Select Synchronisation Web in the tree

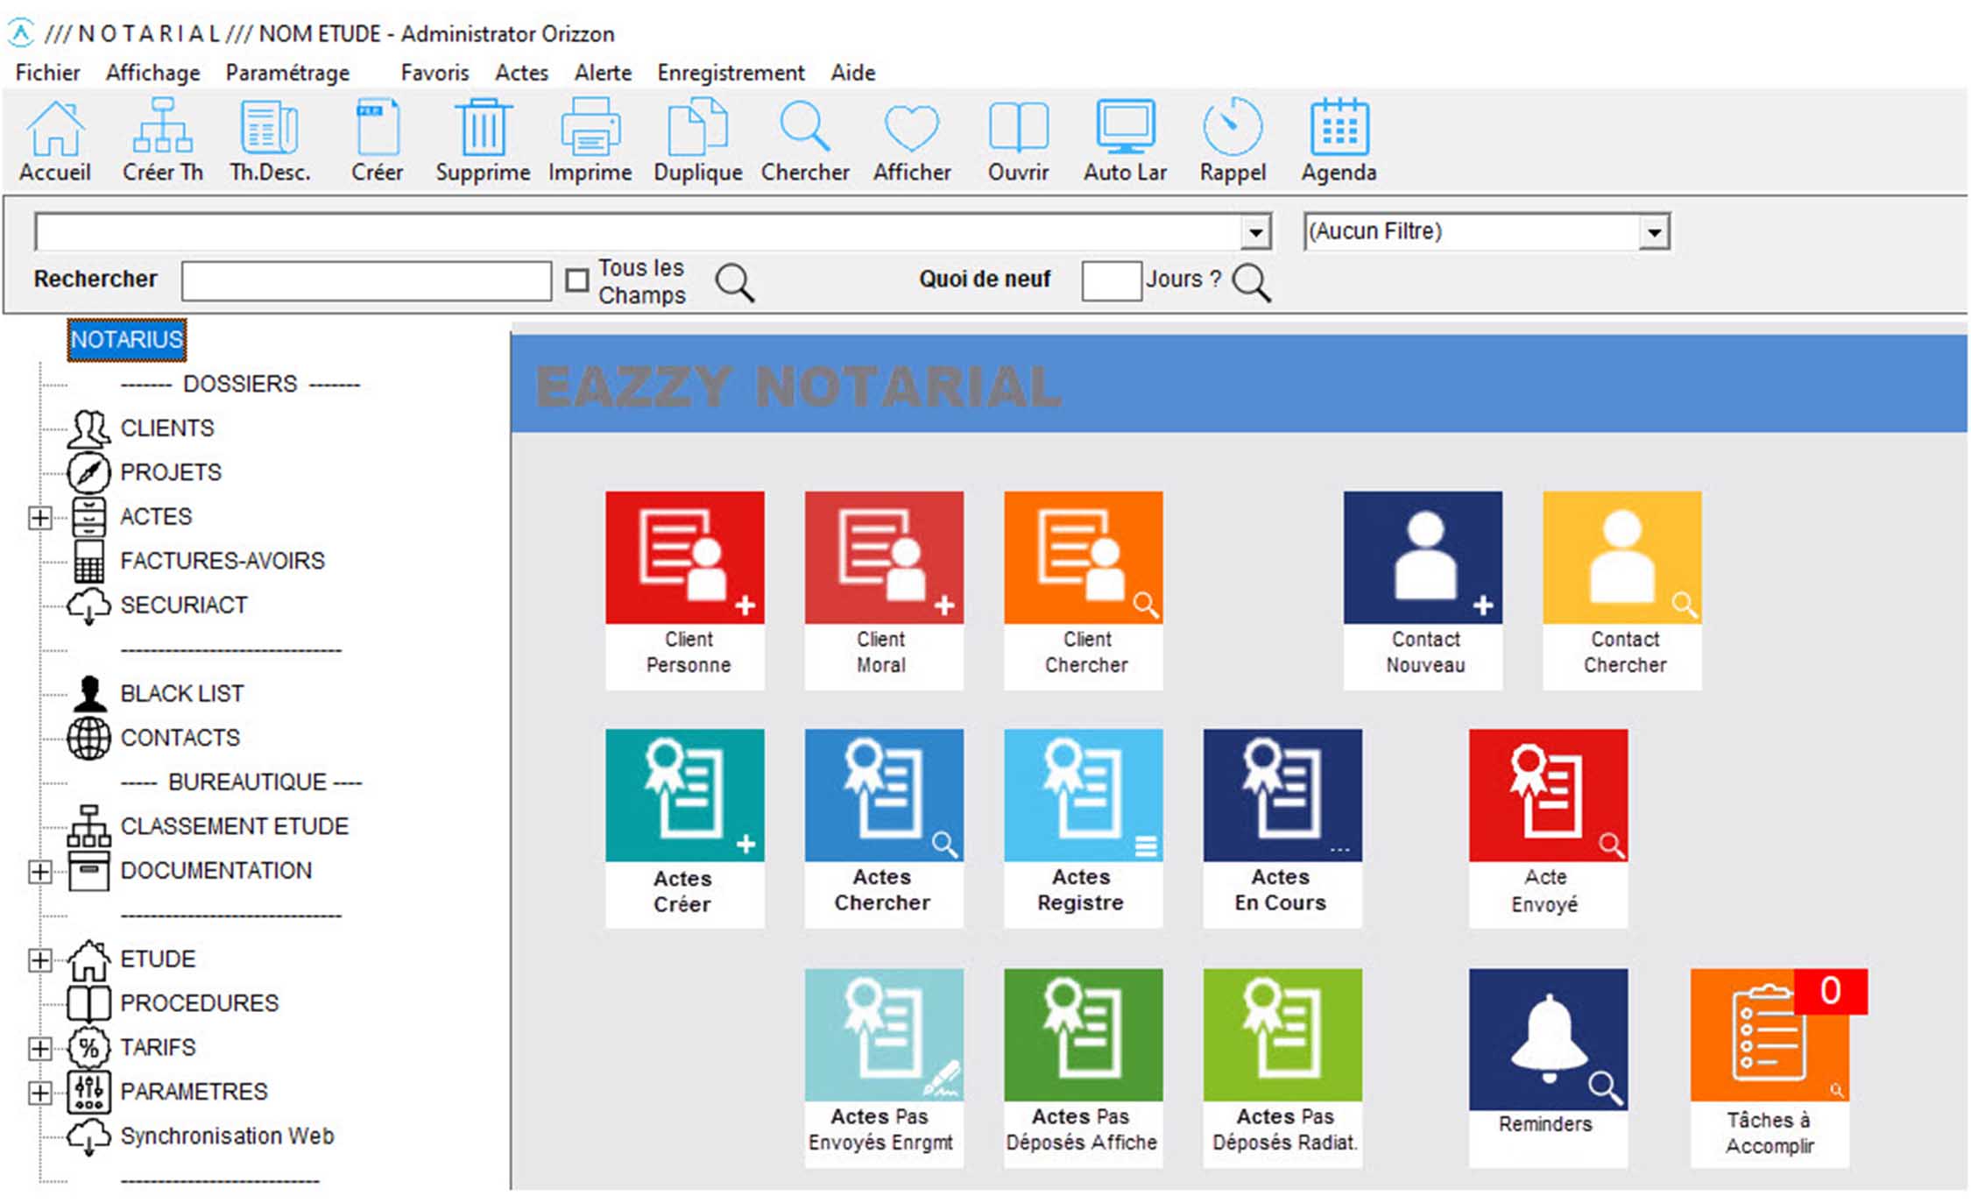pyautogui.click(x=227, y=1136)
